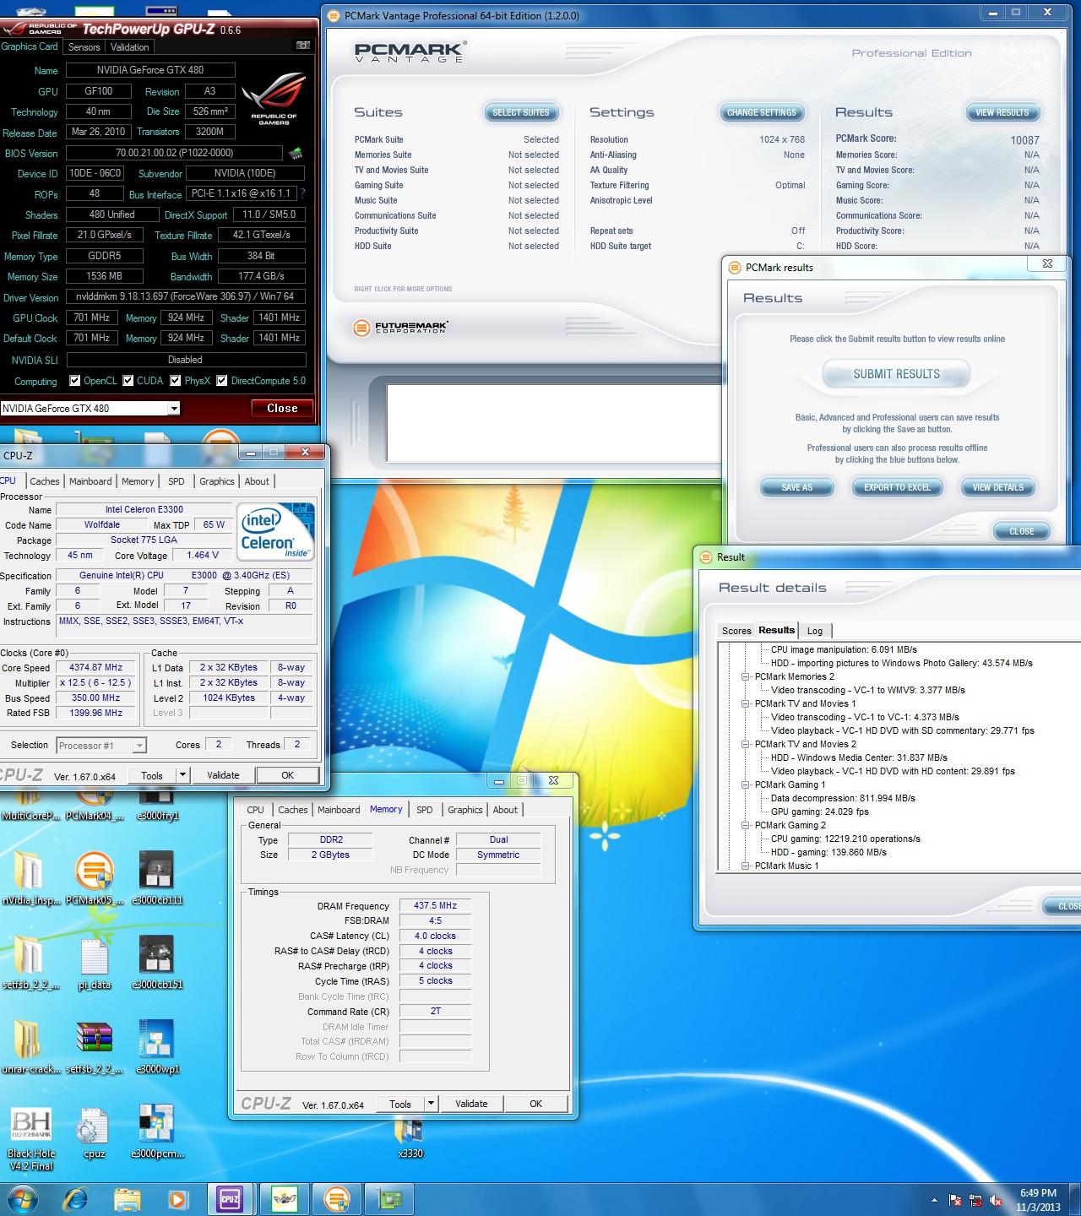Switch to Scores tab in Result window

click(736, 631)
